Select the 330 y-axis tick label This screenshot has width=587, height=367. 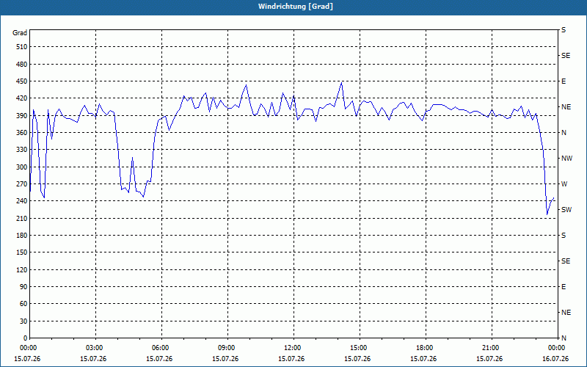coord(22,150)
